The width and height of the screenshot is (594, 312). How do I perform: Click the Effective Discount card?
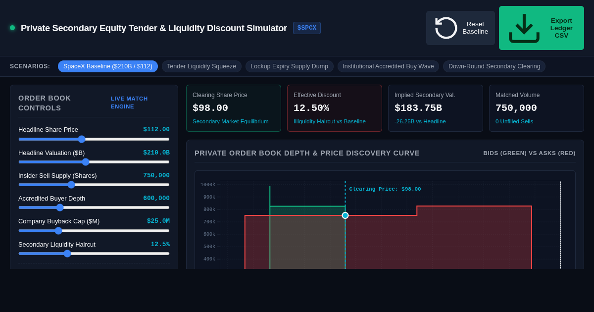tap(335, 108)
